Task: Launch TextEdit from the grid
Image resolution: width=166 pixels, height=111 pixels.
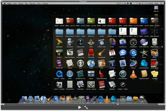Action: click(112, 74)
